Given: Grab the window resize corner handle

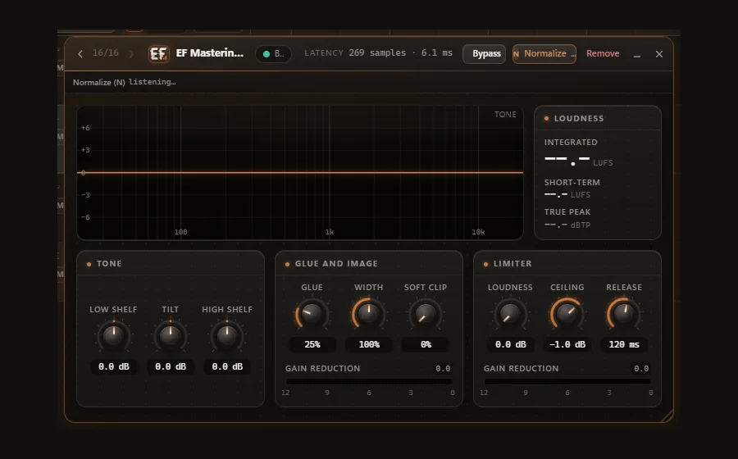Looking at the screenshot, I should [x=667, y=416].
